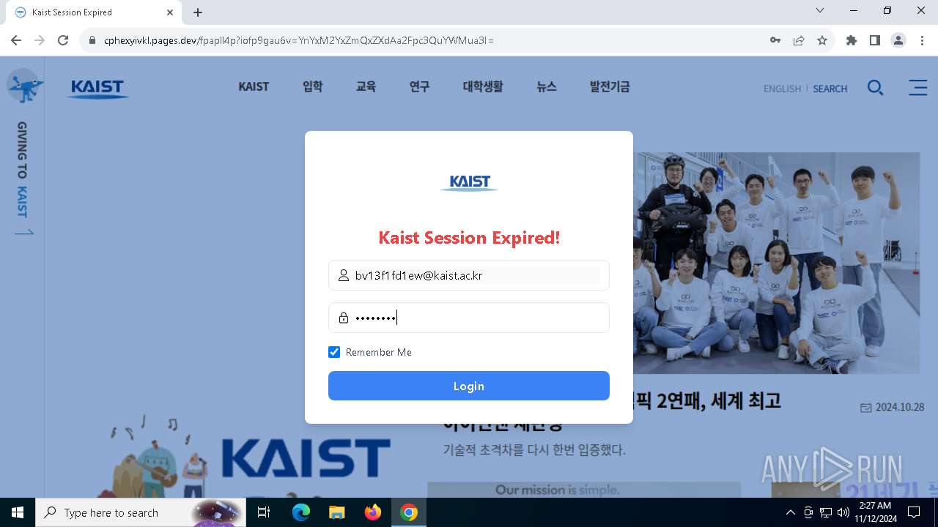Open the KAIST nav menu item
This screenshot has width=938, height=527.
(254, 86)
